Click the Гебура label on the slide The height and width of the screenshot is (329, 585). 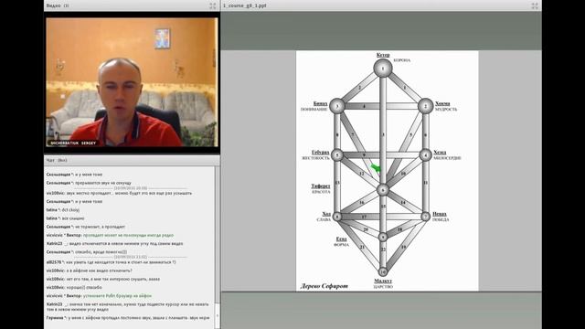coord(321,153)
